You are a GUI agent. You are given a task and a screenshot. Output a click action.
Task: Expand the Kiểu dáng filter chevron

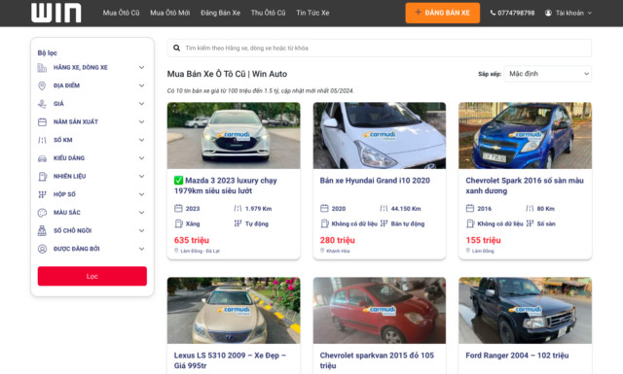pyautogui.click(x=141, y=158)
